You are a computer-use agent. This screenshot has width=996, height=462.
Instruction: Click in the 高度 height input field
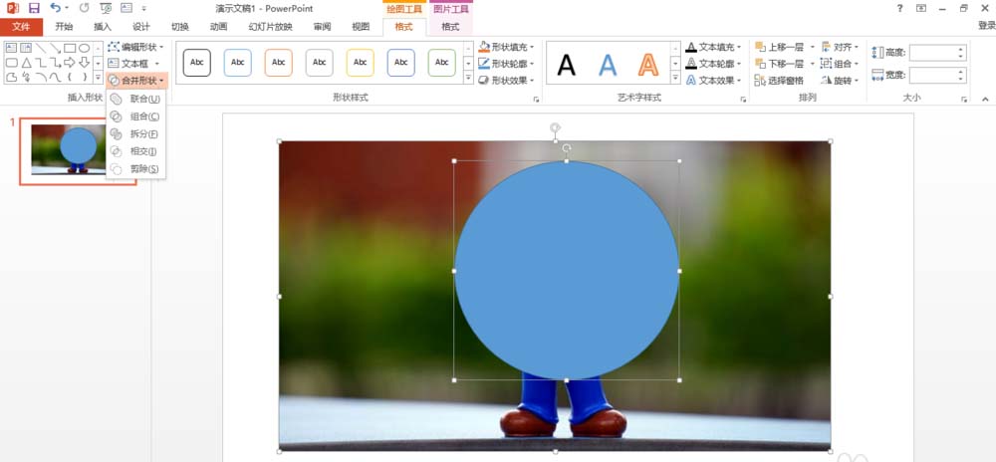[937, 53]
